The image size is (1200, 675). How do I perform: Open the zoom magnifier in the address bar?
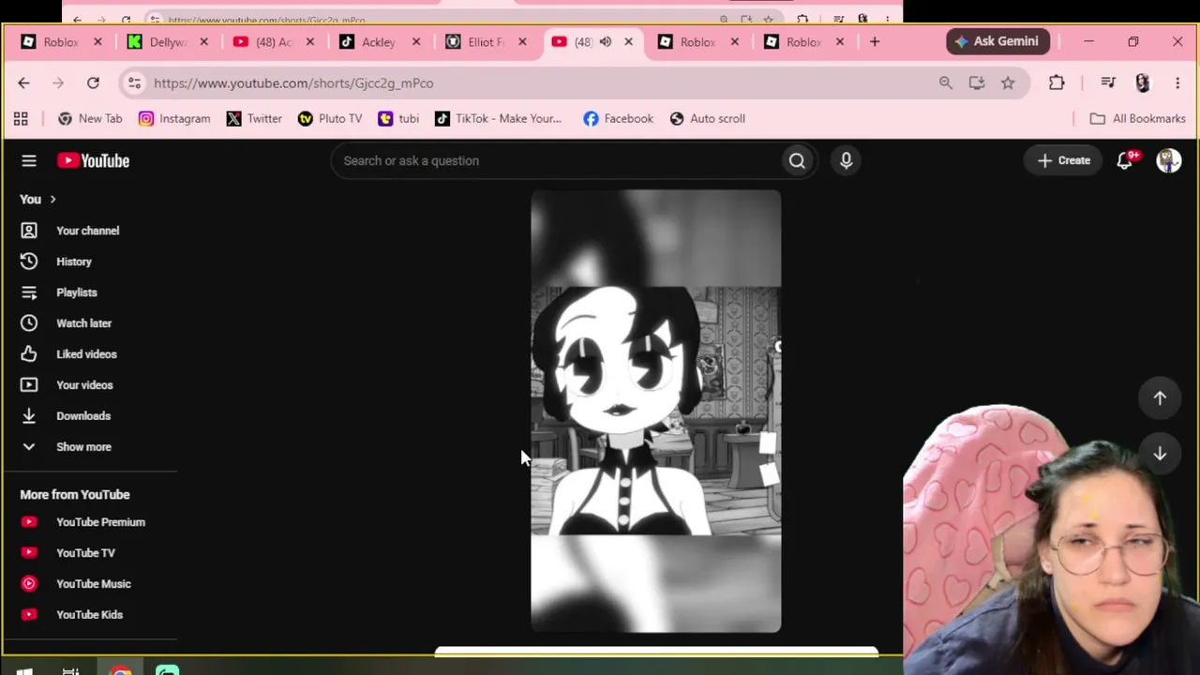(945, 83)
